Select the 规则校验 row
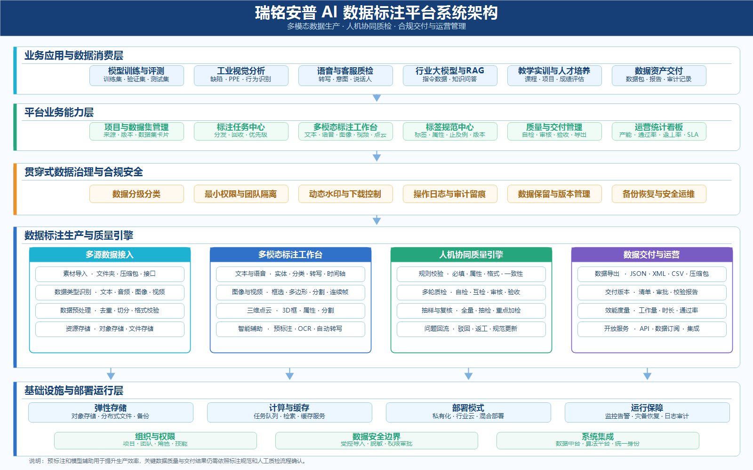Viewport: 753px width, 470px height. pyautogui.click(x=471, y=274)
